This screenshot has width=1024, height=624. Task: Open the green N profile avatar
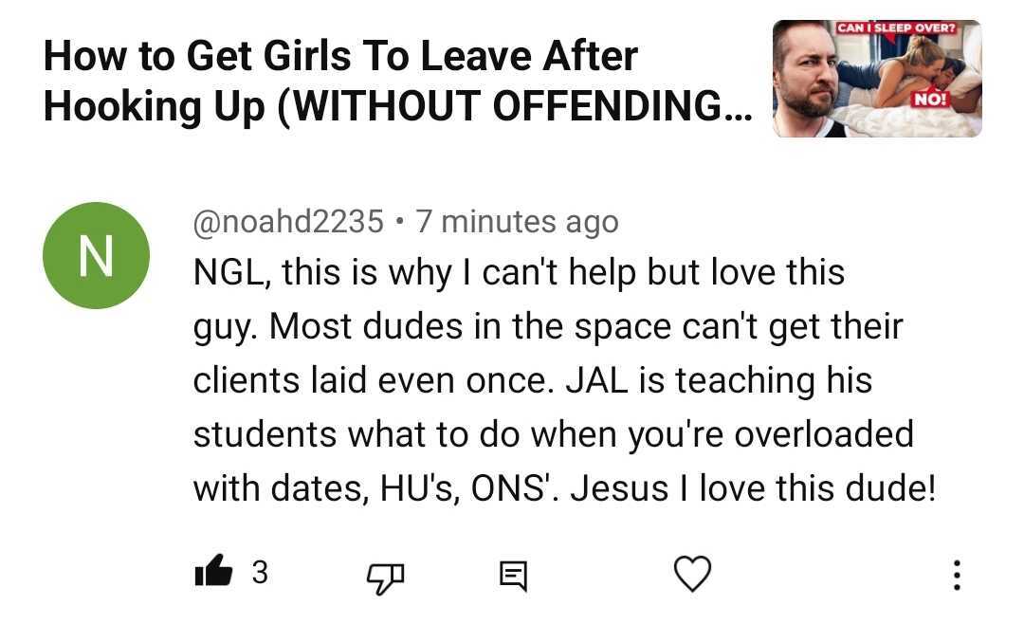(x=96, y=255)
